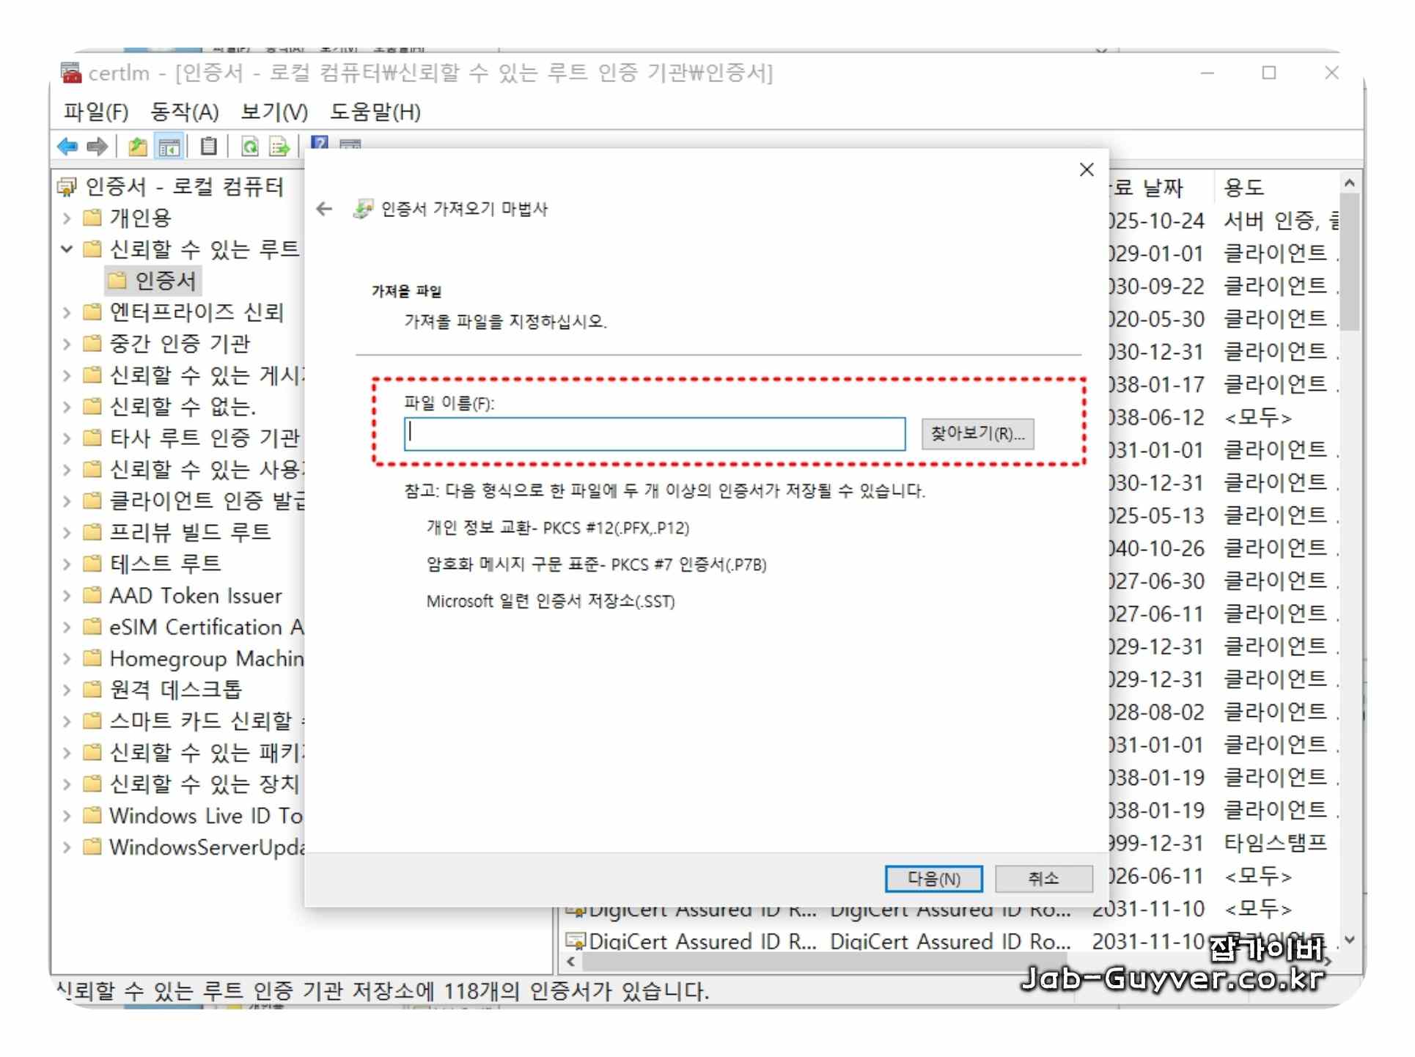Click the 파일 이름 input field
The height and width of the screenshot is (1057, 1415).
[654, 434]
